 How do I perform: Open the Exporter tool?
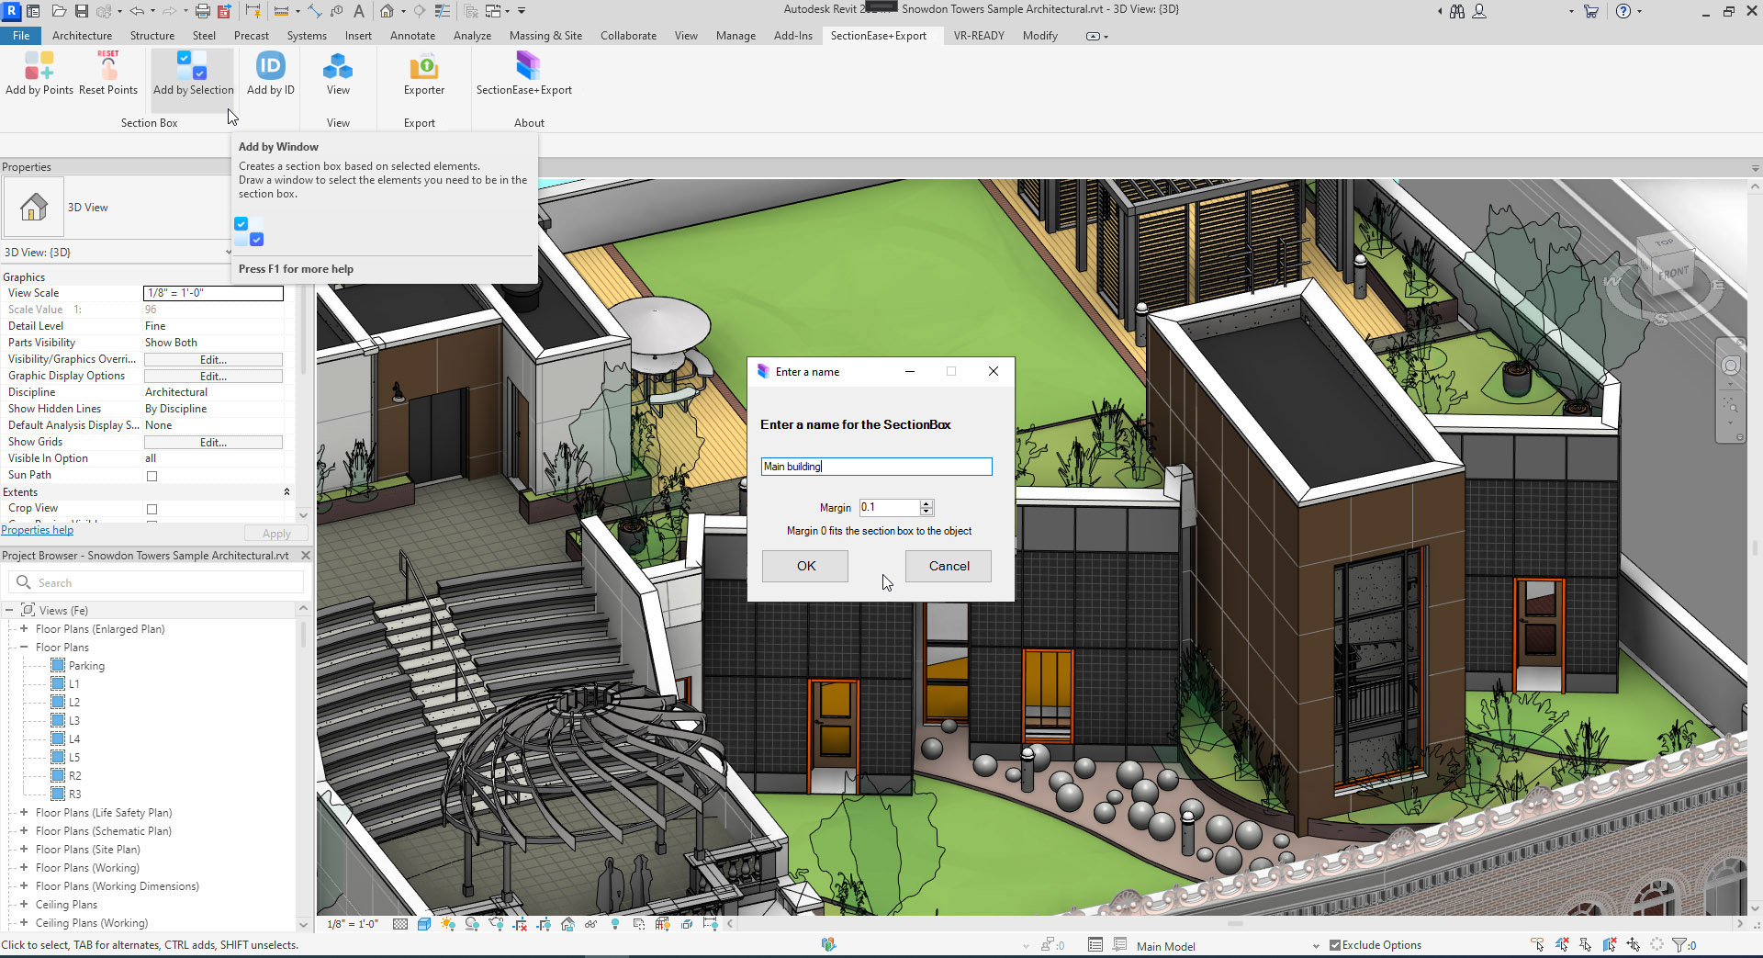[423, 66]
